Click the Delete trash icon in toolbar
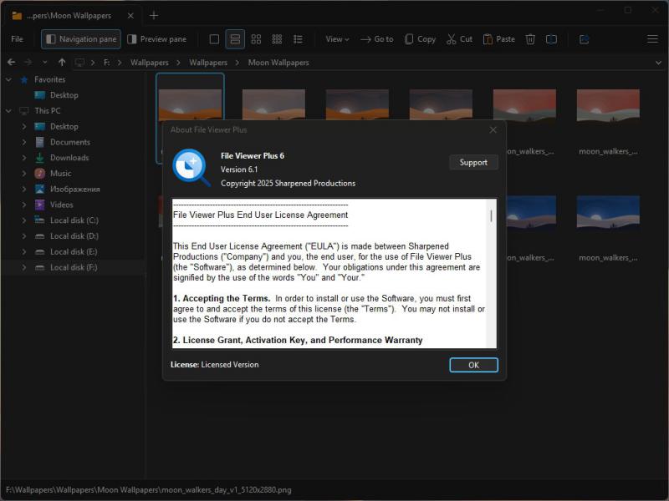The image size is (669, 501). (x=530, y=39)
